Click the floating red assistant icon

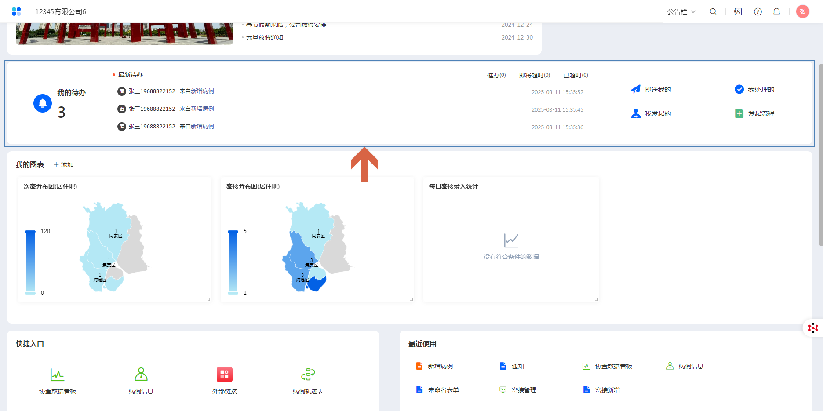pyautogui.click(x=813, y=328)
